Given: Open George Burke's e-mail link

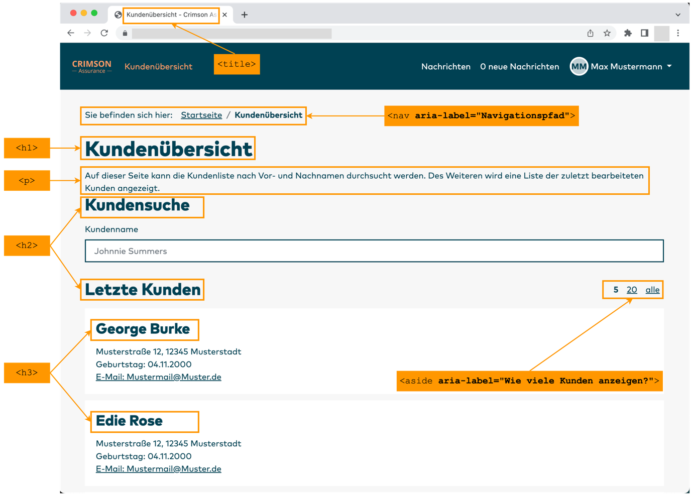Looking at the screenshot, I should pos(159,377).
